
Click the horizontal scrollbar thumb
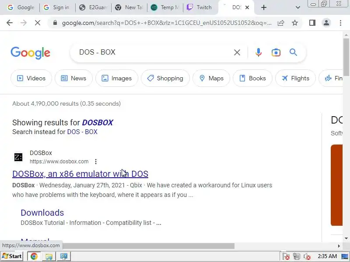pos(148,246)
